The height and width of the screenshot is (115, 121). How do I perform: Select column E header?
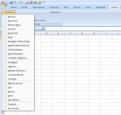(x=58, y=33)
